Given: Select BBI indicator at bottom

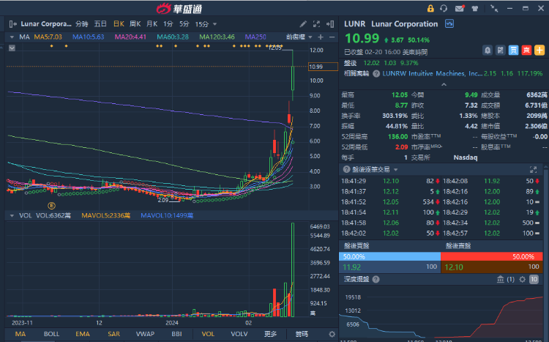Looking at the screenshot, I should coord(176,334).
